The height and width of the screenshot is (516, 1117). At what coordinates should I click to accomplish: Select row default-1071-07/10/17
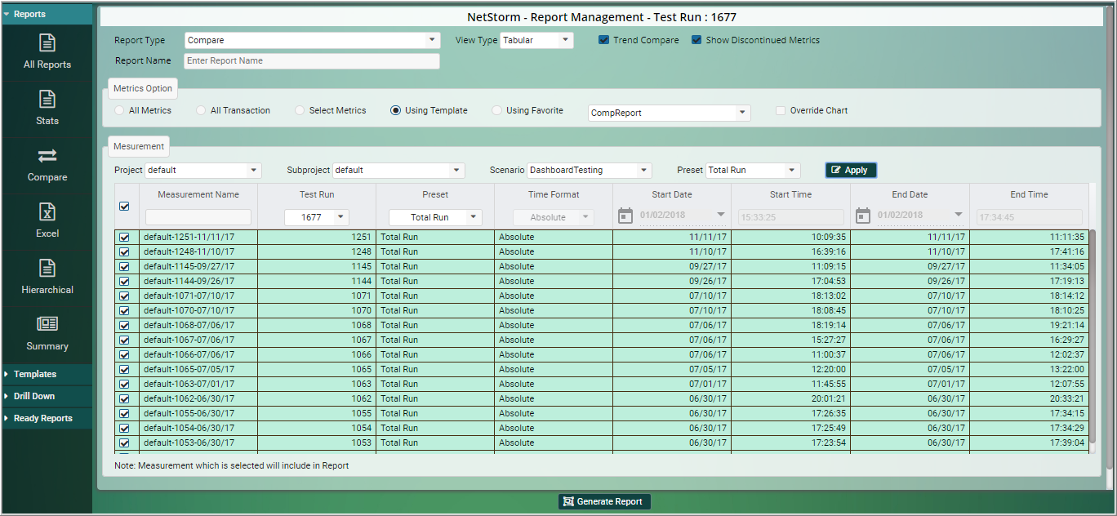602,296
